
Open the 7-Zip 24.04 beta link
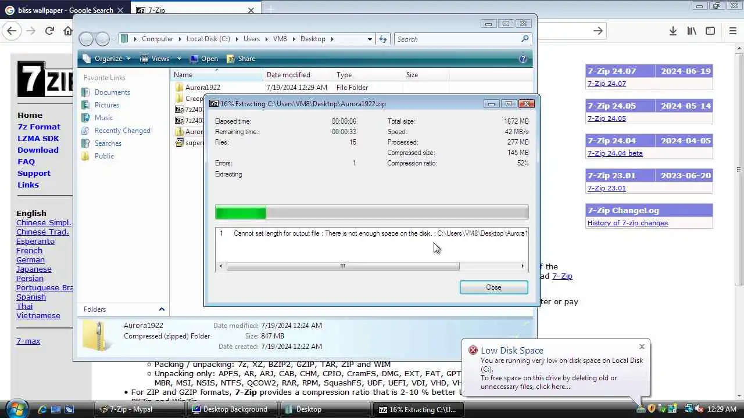coord(615,153)
